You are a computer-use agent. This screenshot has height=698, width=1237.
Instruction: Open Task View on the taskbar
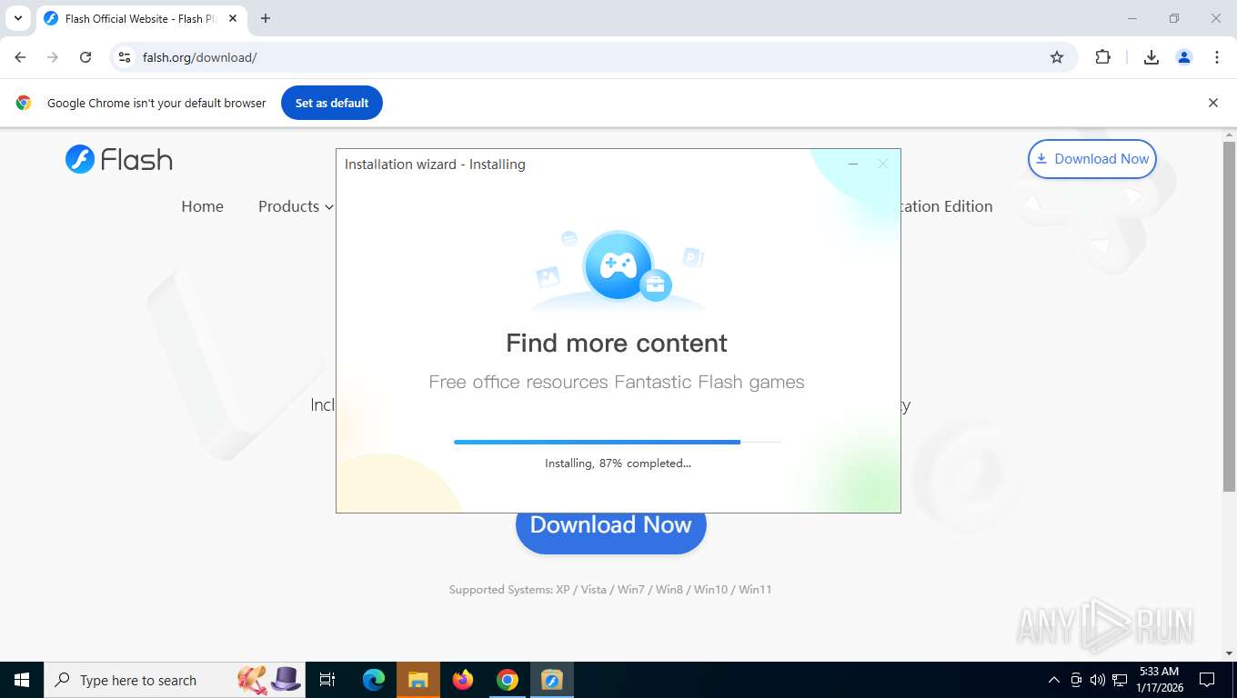click(x=327, y=680)
